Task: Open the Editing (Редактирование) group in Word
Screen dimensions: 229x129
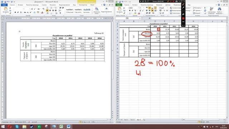Action: pyautogui.click(x=106, y=10)
